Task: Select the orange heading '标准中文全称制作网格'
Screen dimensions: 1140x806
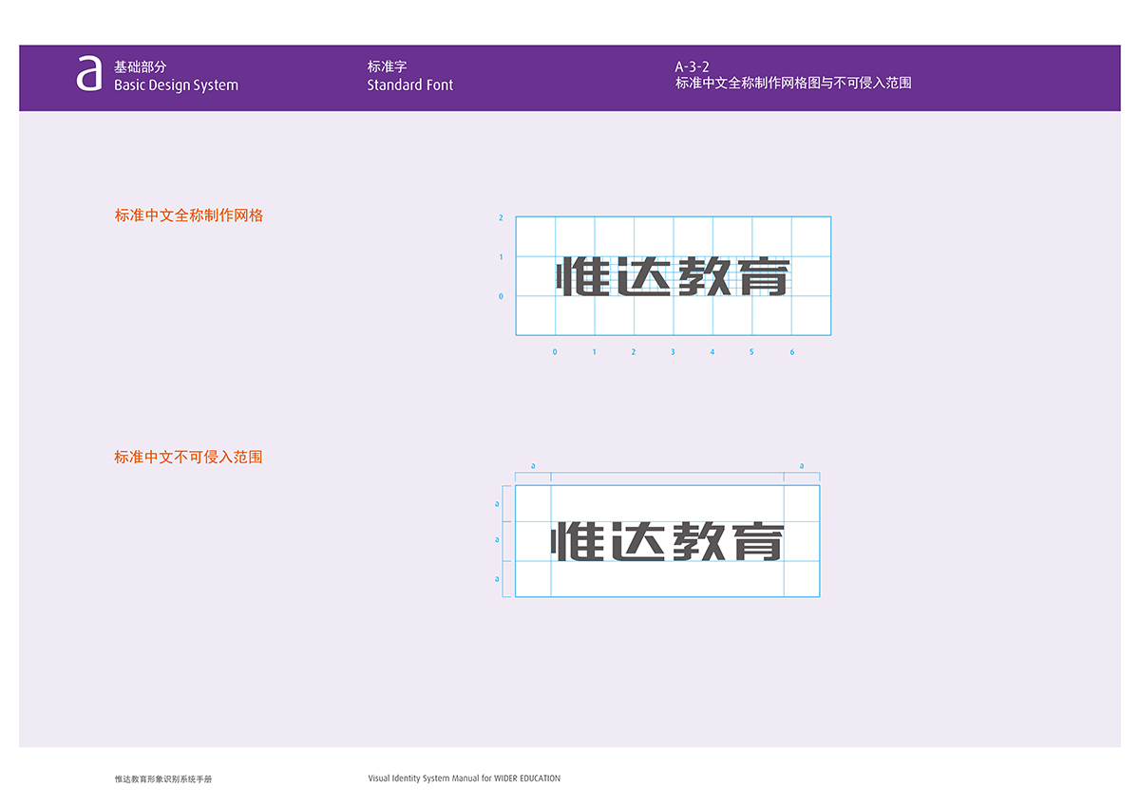Action: pos(189,216)
